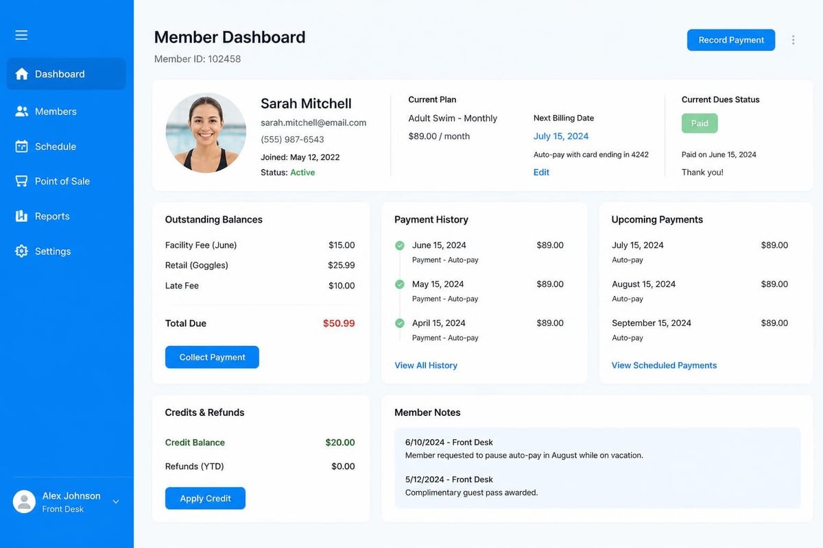The width and height of the screenshot is (823, 548).
Task: Open View Scheduled Payments link
Action: pyautogui.click(x=664, y=365)
